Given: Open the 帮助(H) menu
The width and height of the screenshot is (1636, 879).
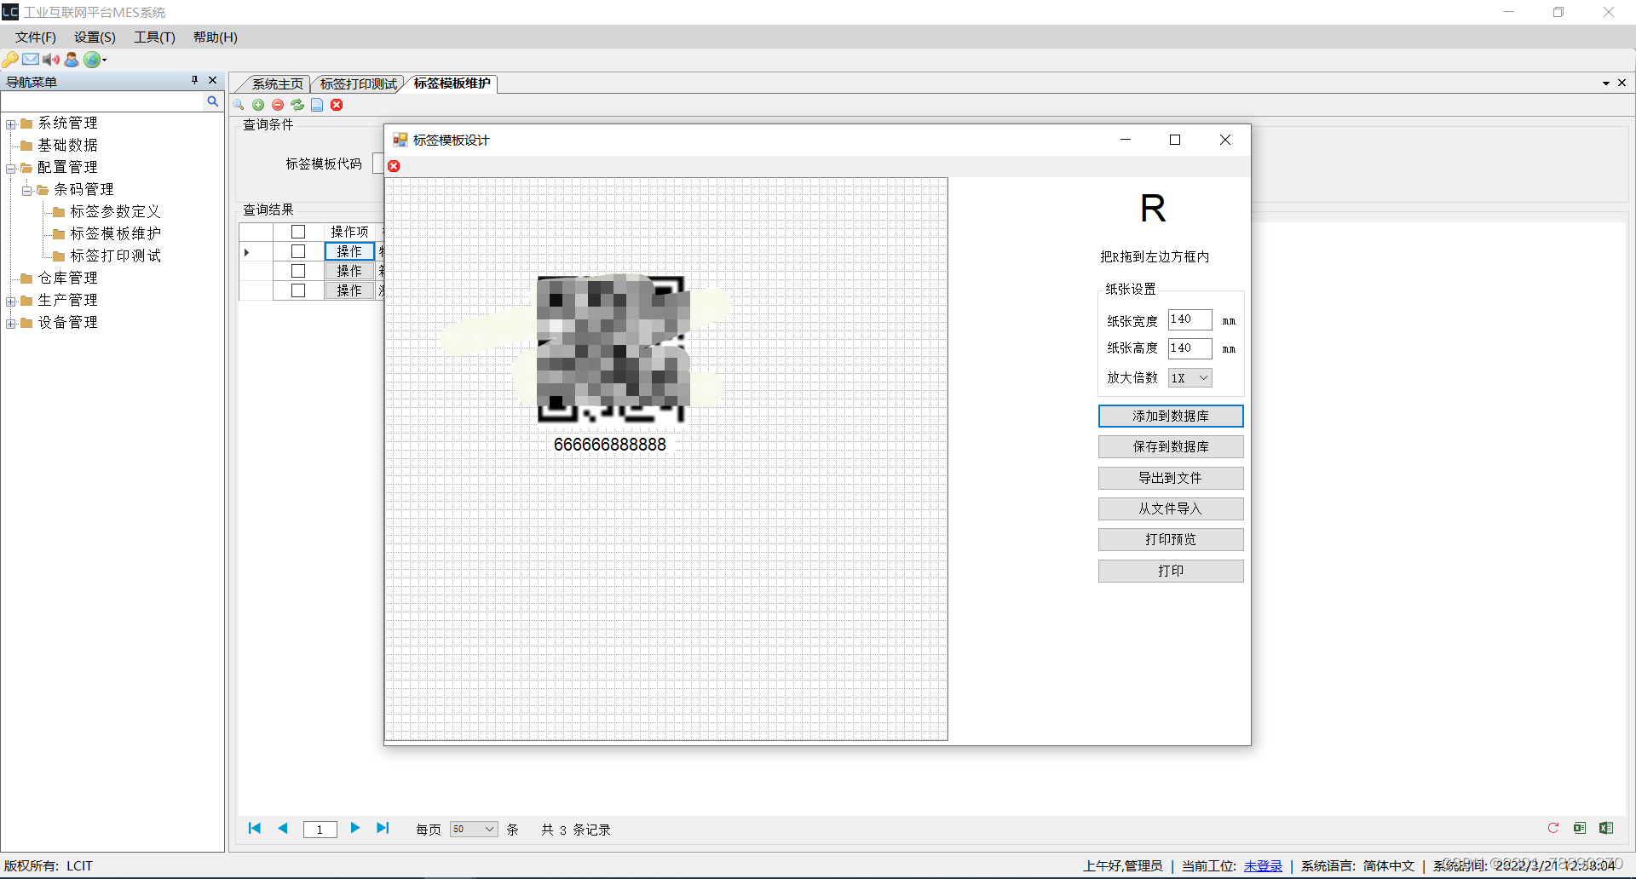Looking at the screenshot, I should [215, 37].
